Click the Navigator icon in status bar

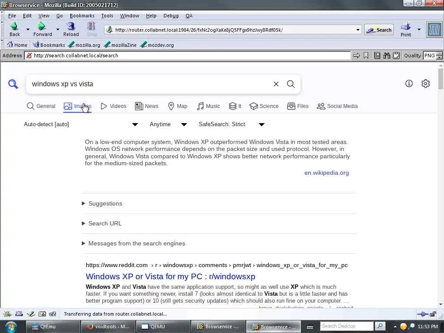pos(7,314)
